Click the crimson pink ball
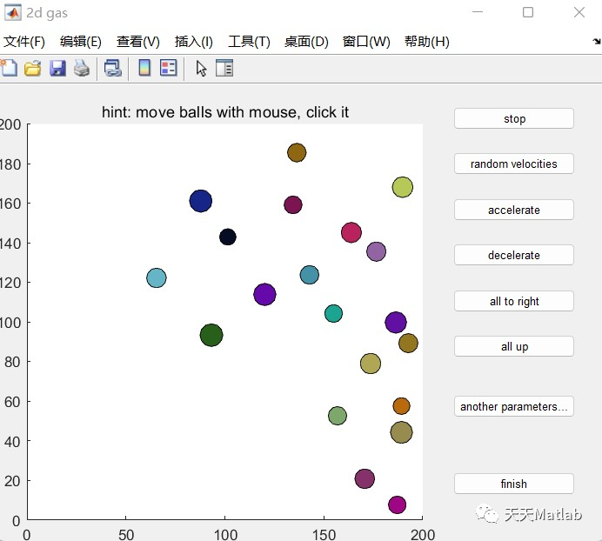 [351, 232]
